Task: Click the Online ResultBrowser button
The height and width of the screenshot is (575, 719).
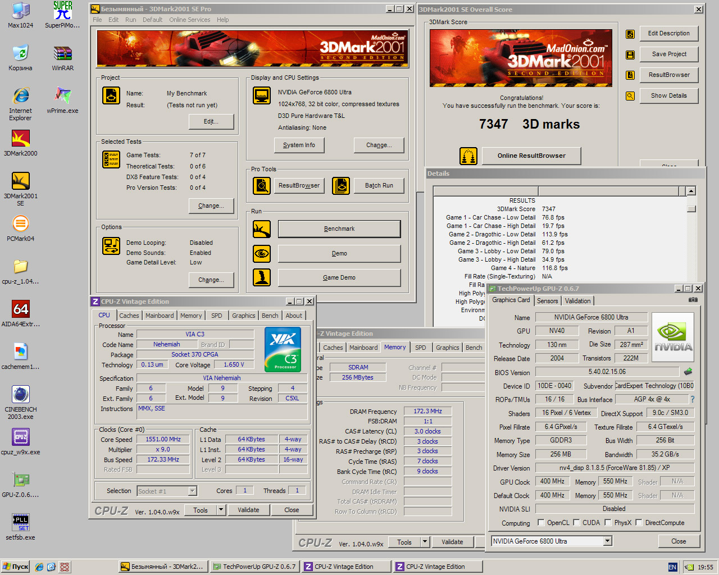Action: (531, 156)
